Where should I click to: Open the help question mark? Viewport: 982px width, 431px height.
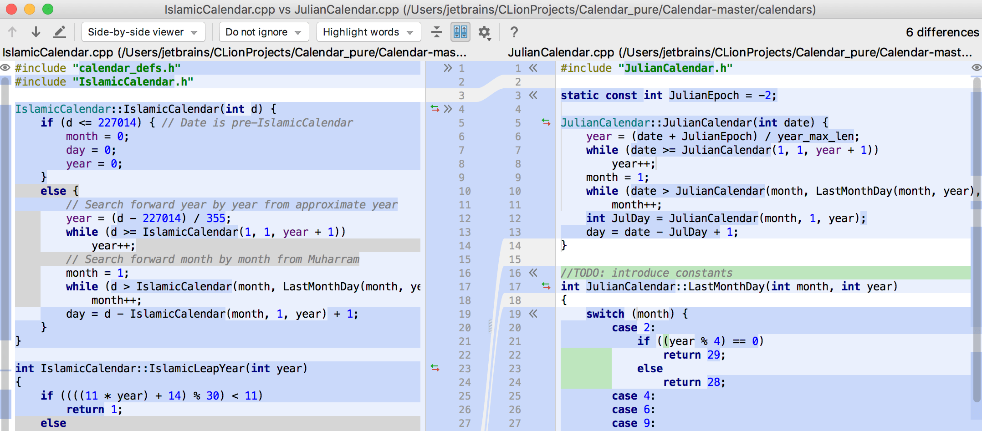coord(514,32)
